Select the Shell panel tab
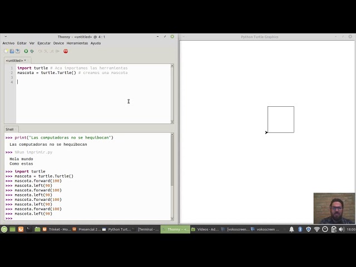The image size is (356, 267). click(x=11, y=130)
